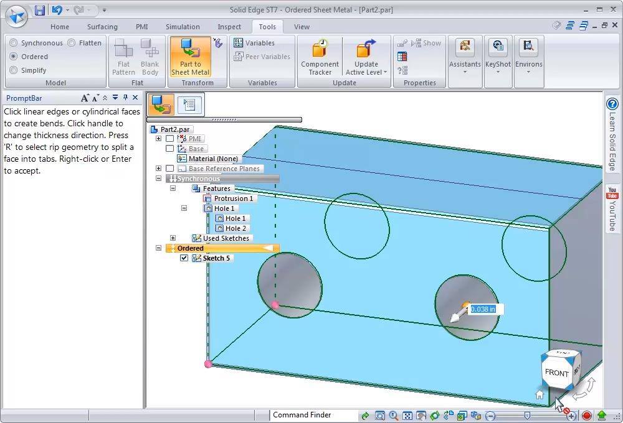
Task: Select the Simplify radio button
Action: (14, 70)
